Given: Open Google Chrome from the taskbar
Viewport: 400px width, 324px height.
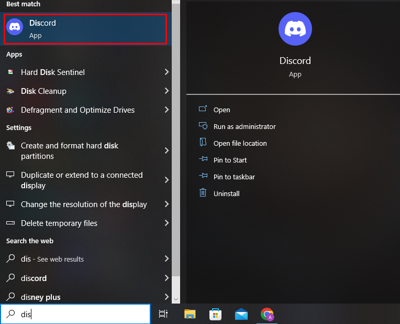Looking at the screenshot, I should (x=267, y=314).
